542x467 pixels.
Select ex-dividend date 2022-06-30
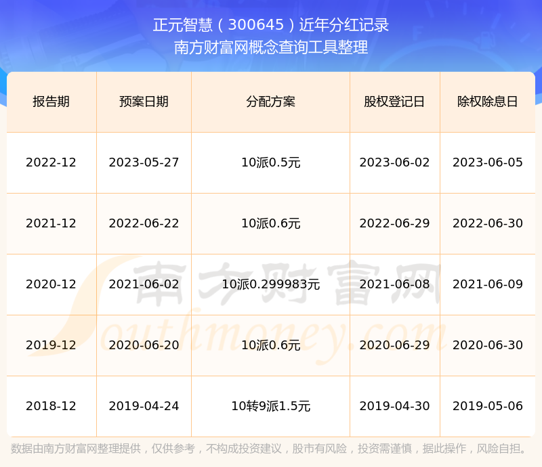click(x=487, y=223)
